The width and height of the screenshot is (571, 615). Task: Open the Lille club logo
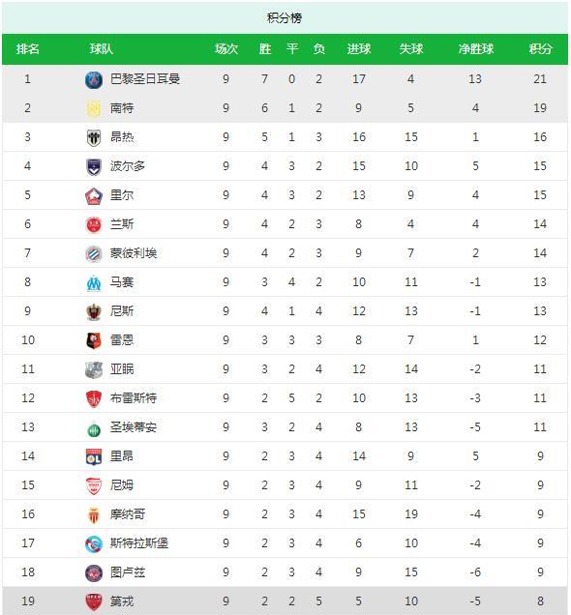[94, 195]
